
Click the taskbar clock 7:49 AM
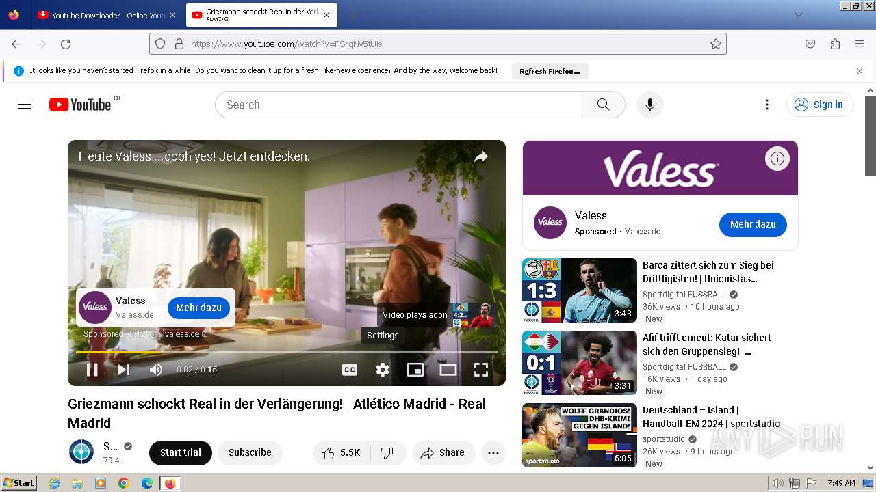tap(841, 483)
